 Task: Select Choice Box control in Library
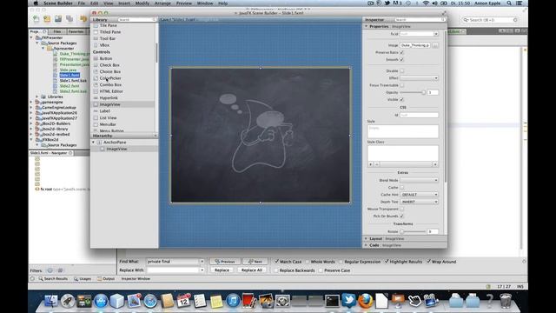[110, 71]
